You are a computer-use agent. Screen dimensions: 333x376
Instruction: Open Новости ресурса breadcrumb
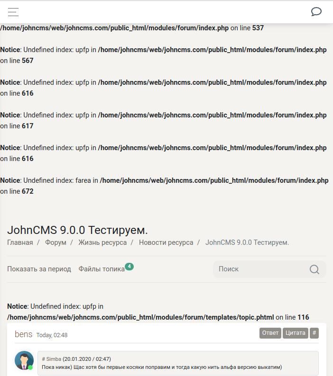(x=166, y=242)
